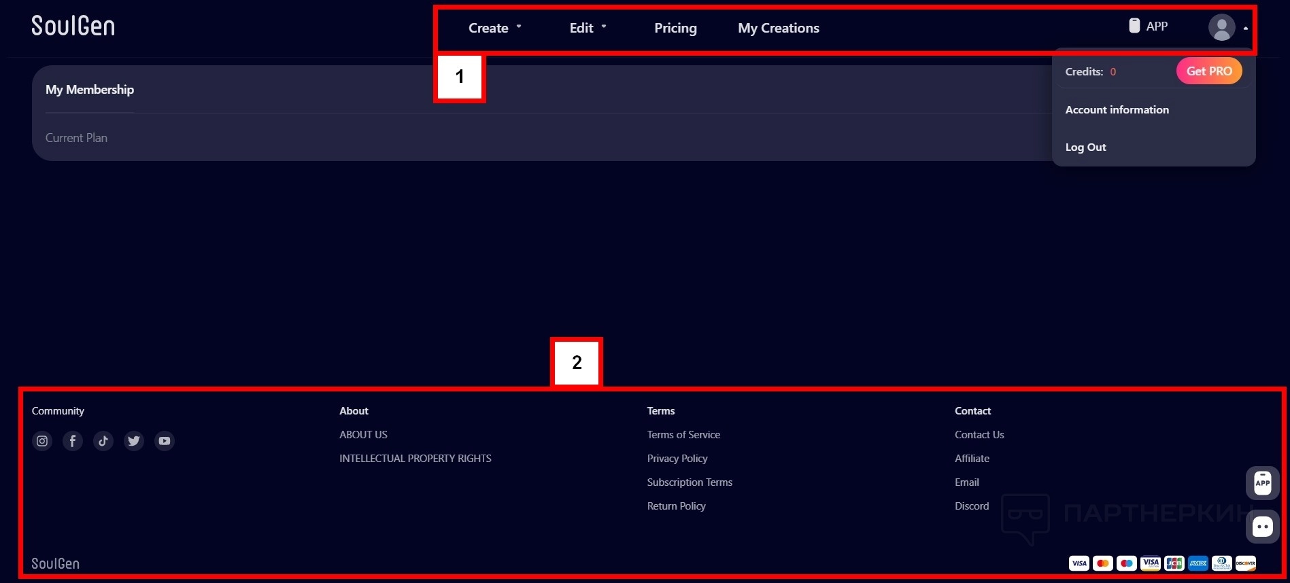Expand the Edit dropdown menu
This screenshot has width=1290, height=583.
(588, 28)
